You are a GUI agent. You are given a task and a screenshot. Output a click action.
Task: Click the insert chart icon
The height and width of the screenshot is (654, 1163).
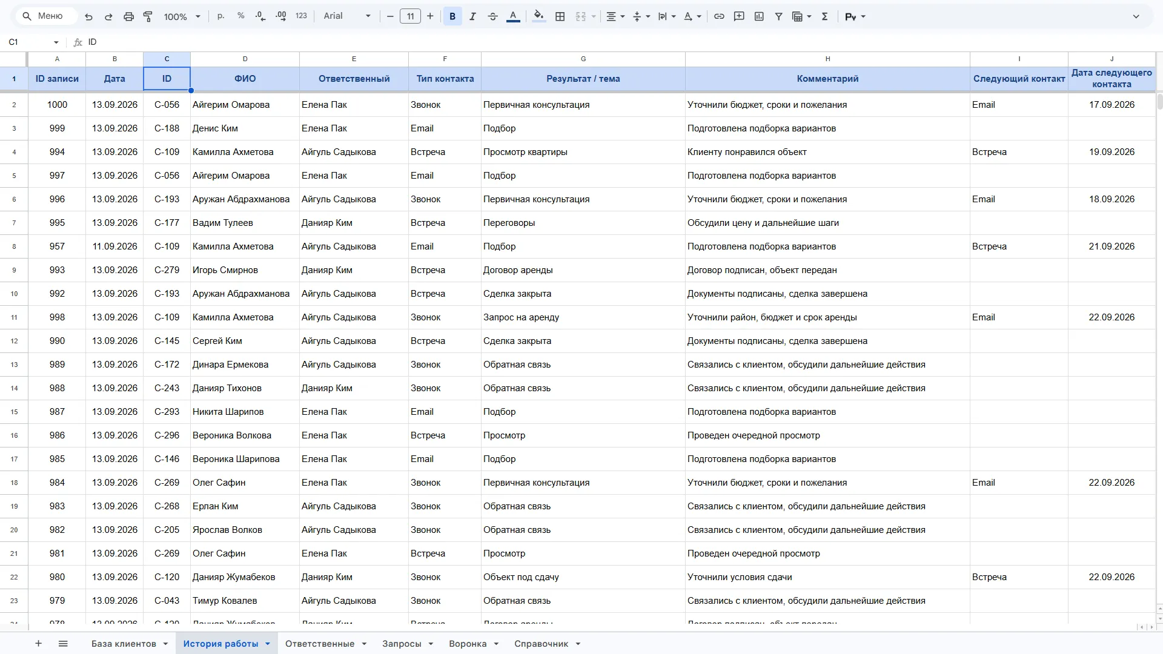pos(759,16)
